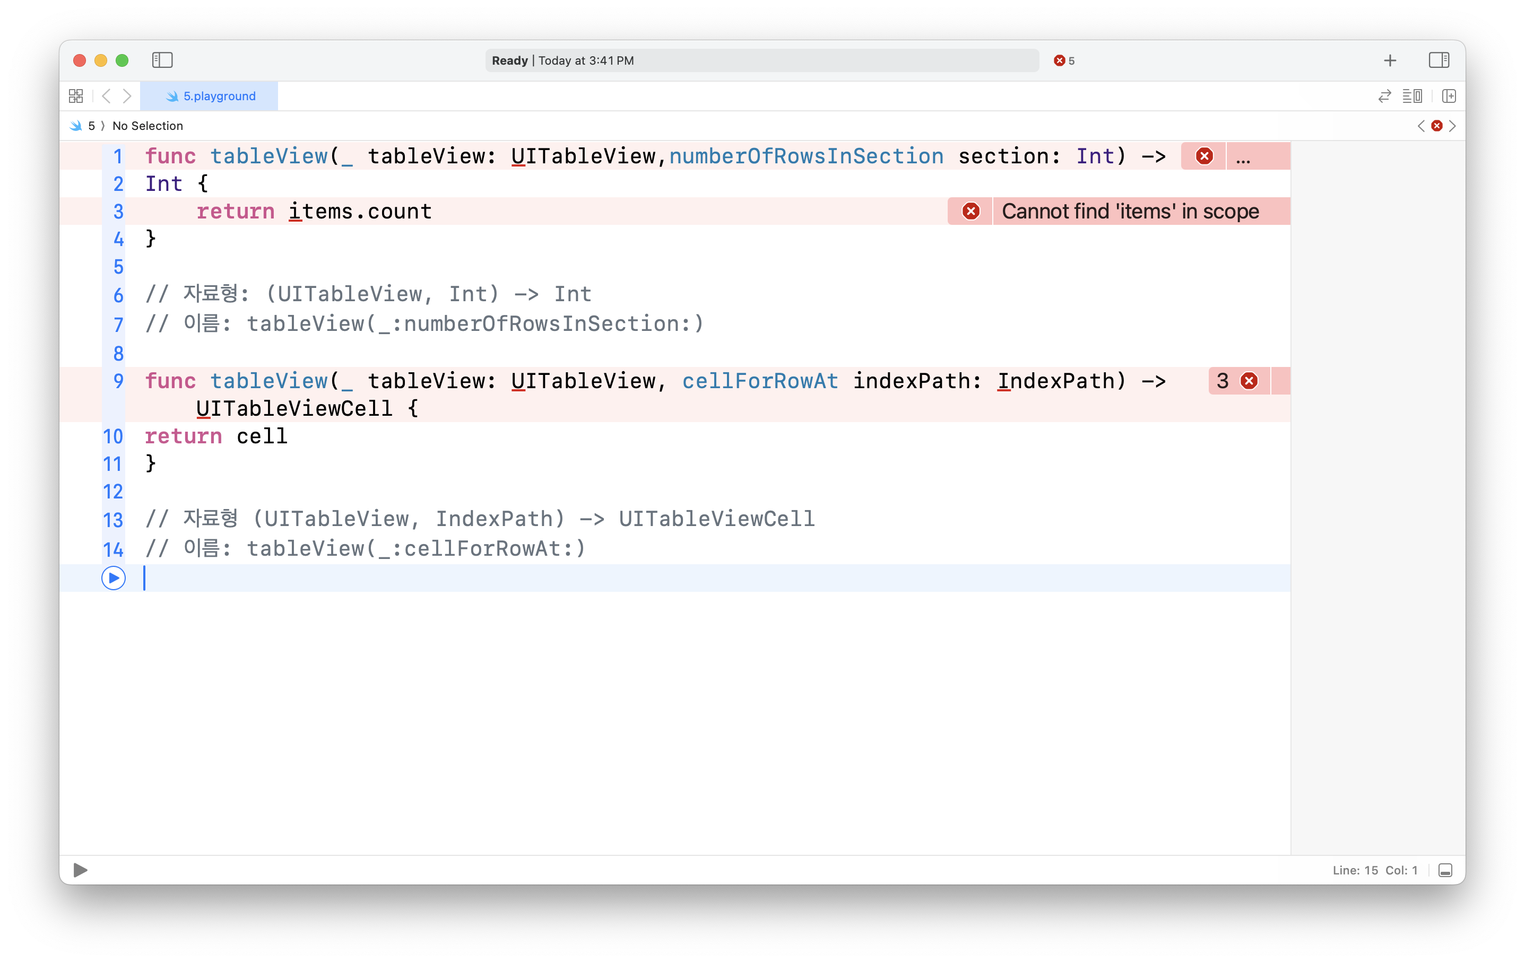Jump to the next issue arrow
1525x963 pixels.
pos(1453,126)
